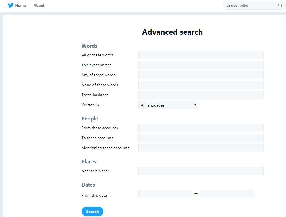Click the 'Mentioning these accounts' label
Screen dimensions: 286x217
click(x=105, y=148)
